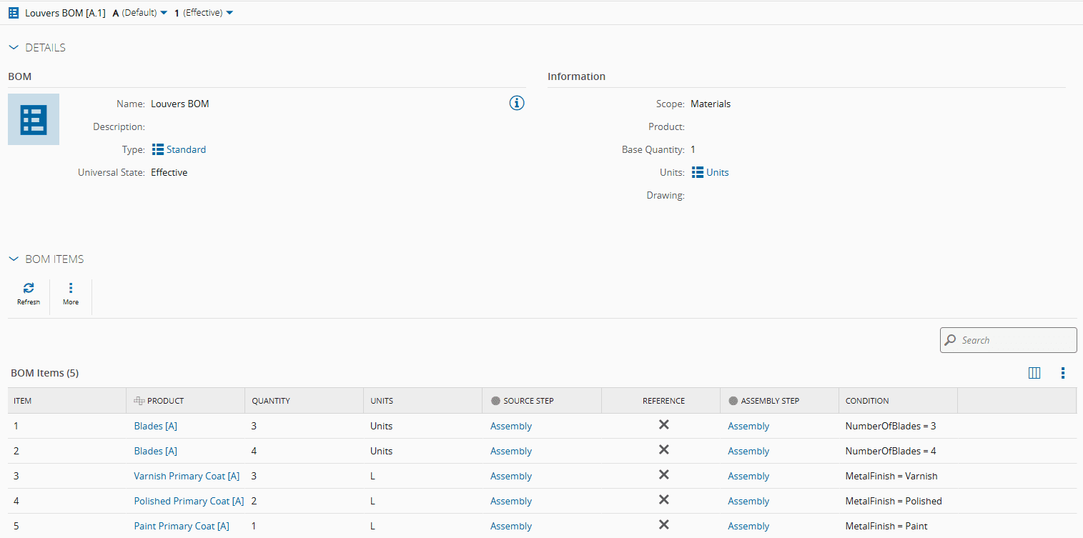Open the Standard type link
The image size is (1083, 538).
click(186, 149)
